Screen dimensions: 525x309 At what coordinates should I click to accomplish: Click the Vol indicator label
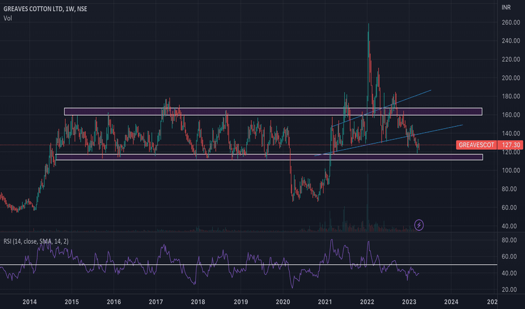[8, 19]
